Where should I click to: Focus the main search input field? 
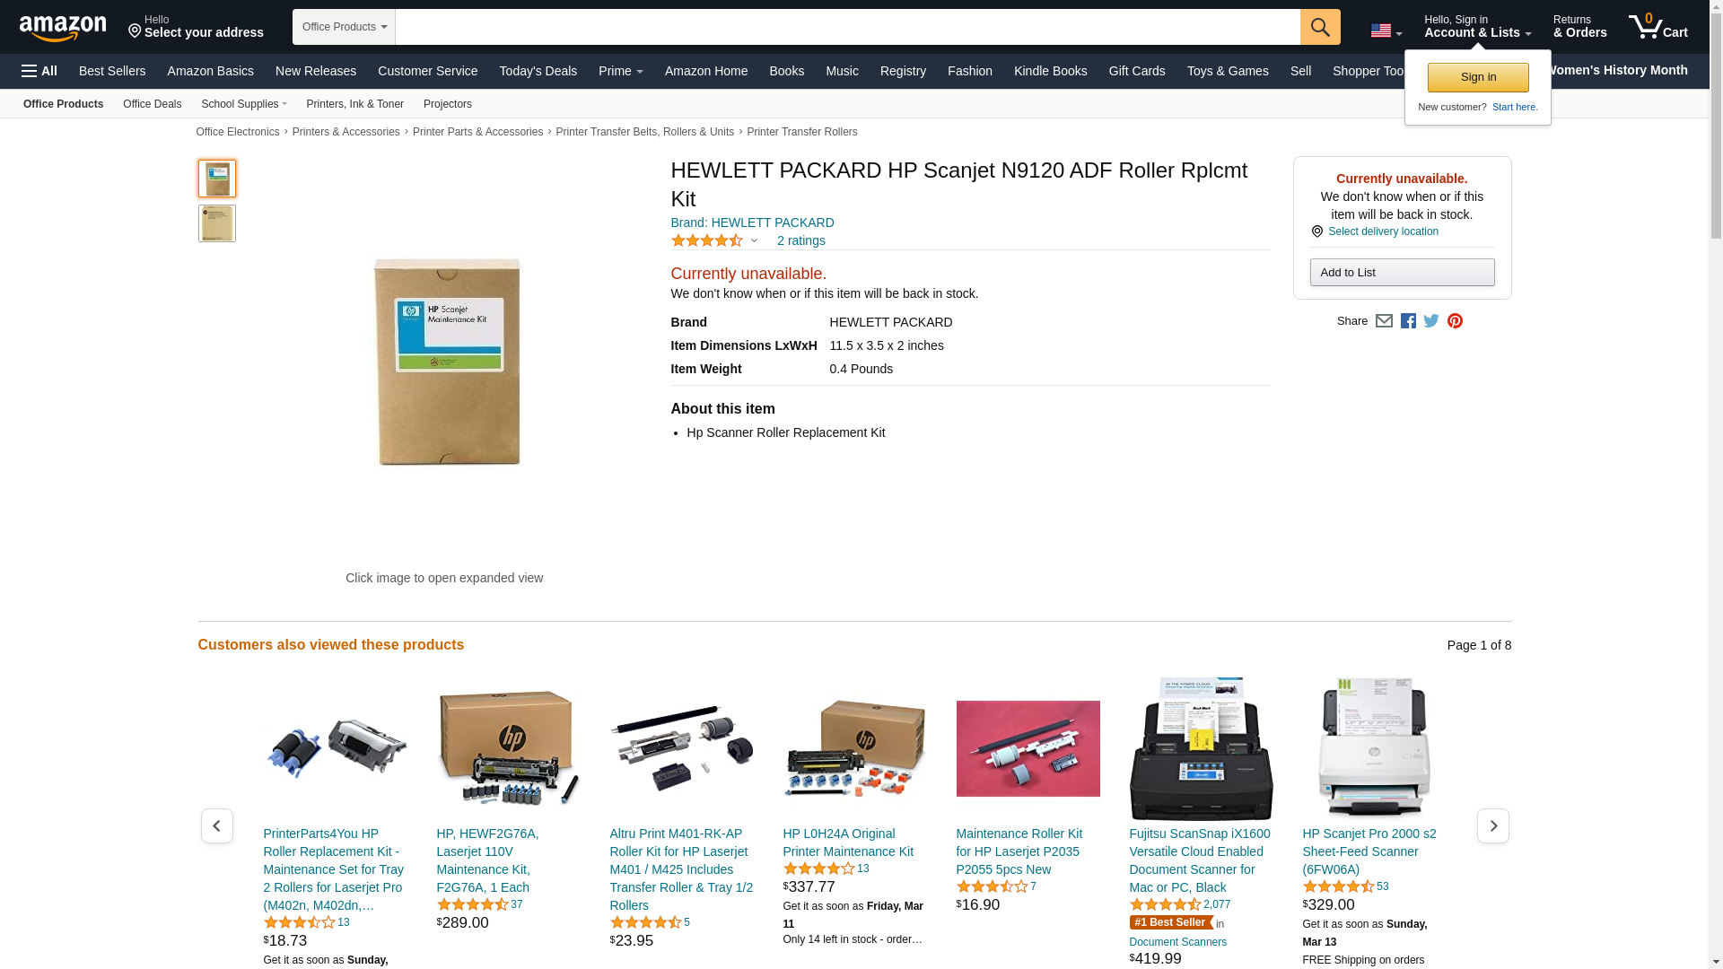click(x=848, y=27)
